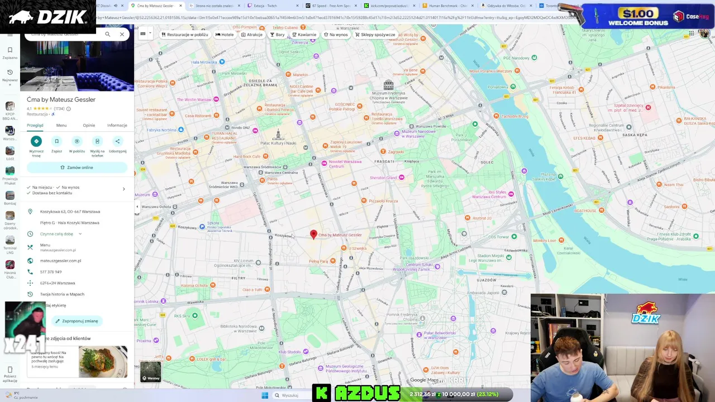Open the salmon dish customer photo
This screenshot has width=715, height=402.
103,361
